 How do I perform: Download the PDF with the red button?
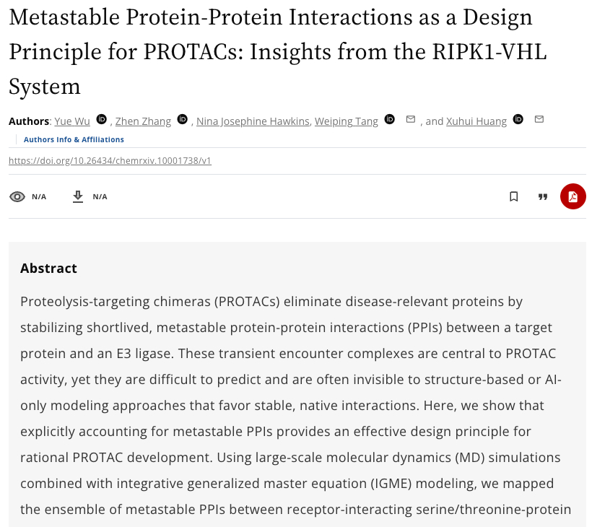pyautogui.click(x=573, y=196)
